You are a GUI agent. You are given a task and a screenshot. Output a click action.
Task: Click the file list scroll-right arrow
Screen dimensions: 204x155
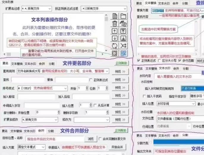point(102,54)
